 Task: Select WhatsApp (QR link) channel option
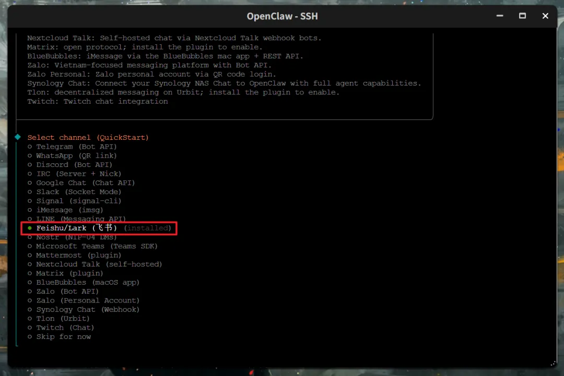point(72,155)
